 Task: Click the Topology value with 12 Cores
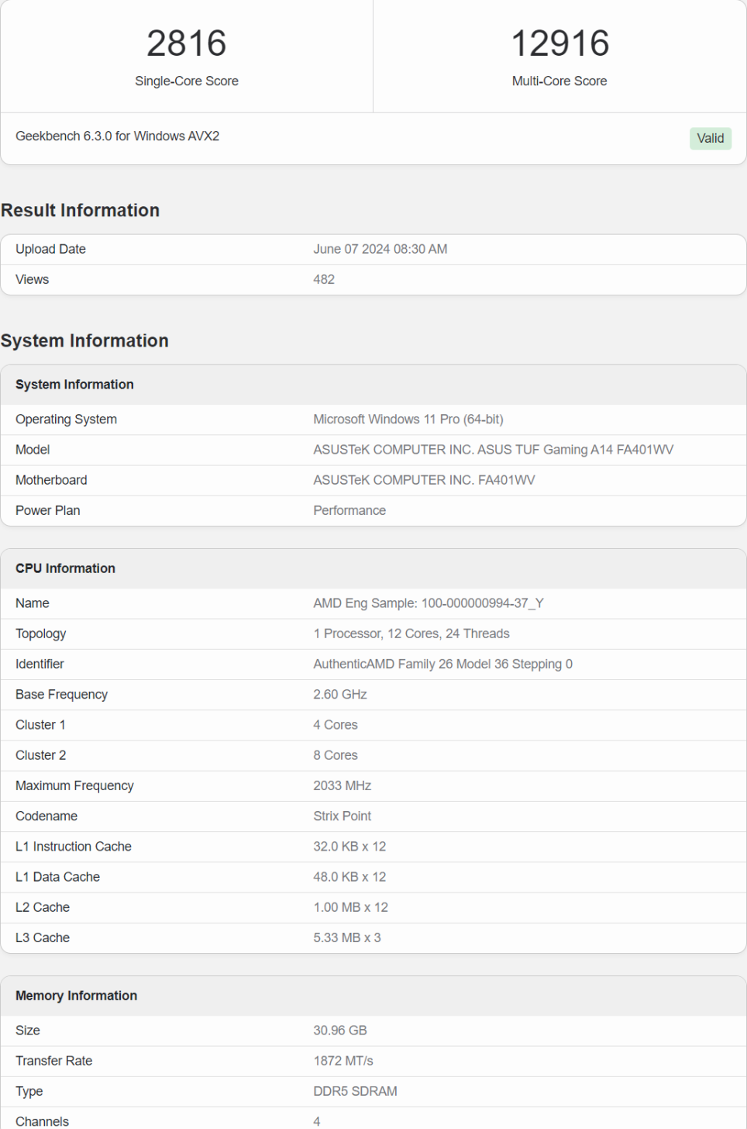tap(411, 634)
